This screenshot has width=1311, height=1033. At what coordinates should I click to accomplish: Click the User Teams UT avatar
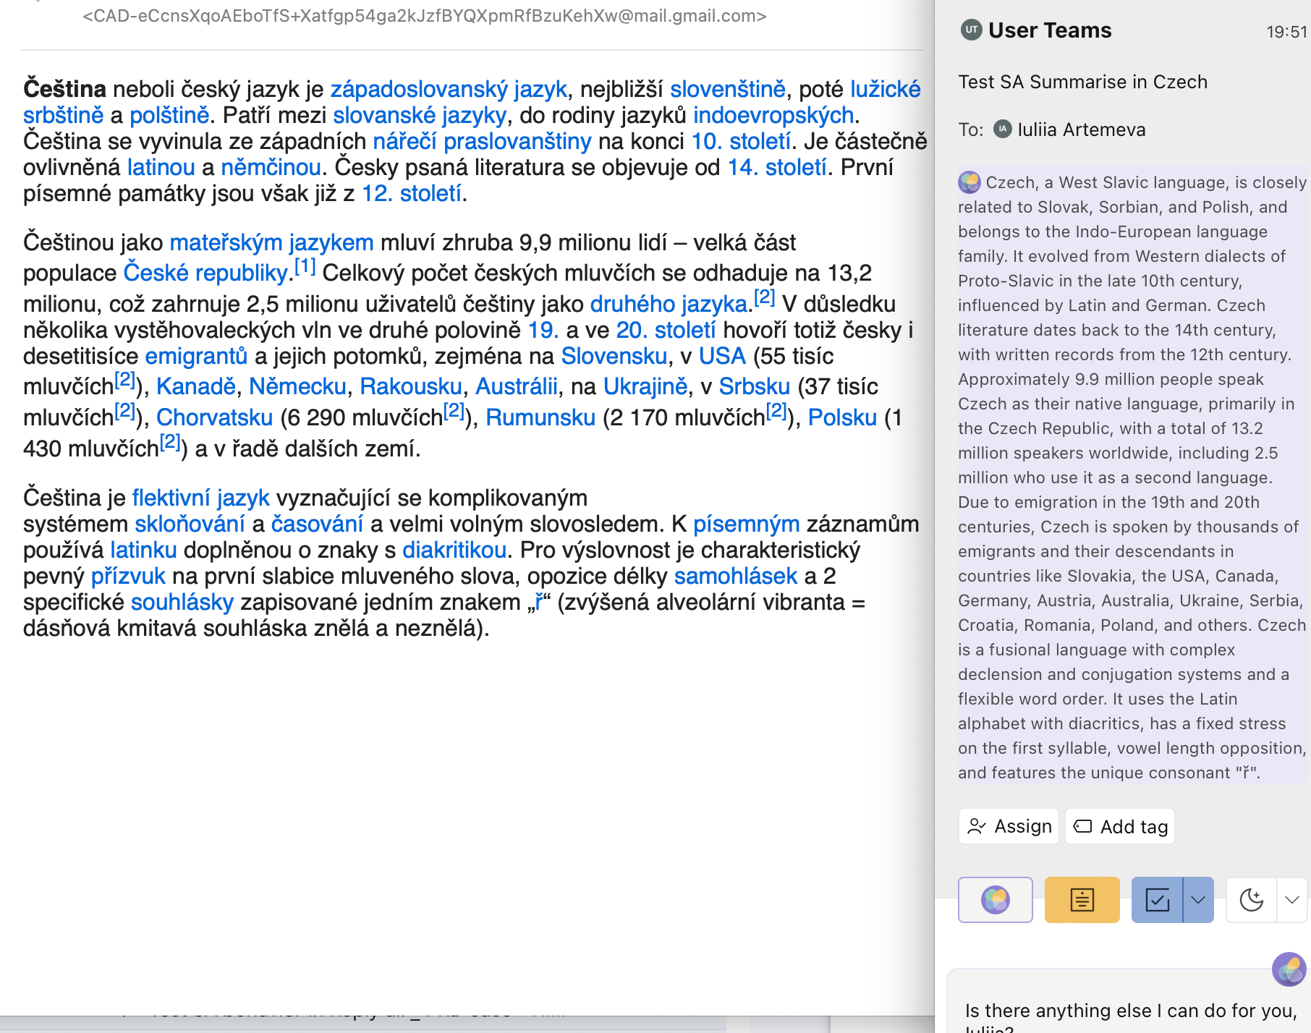pyautogui.click(x=971, y=30)
